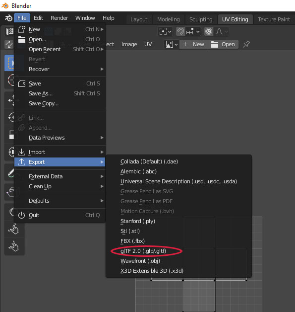295x312 pixels.
Task: Select the UV Editing workspace tab
Action: 235,19
